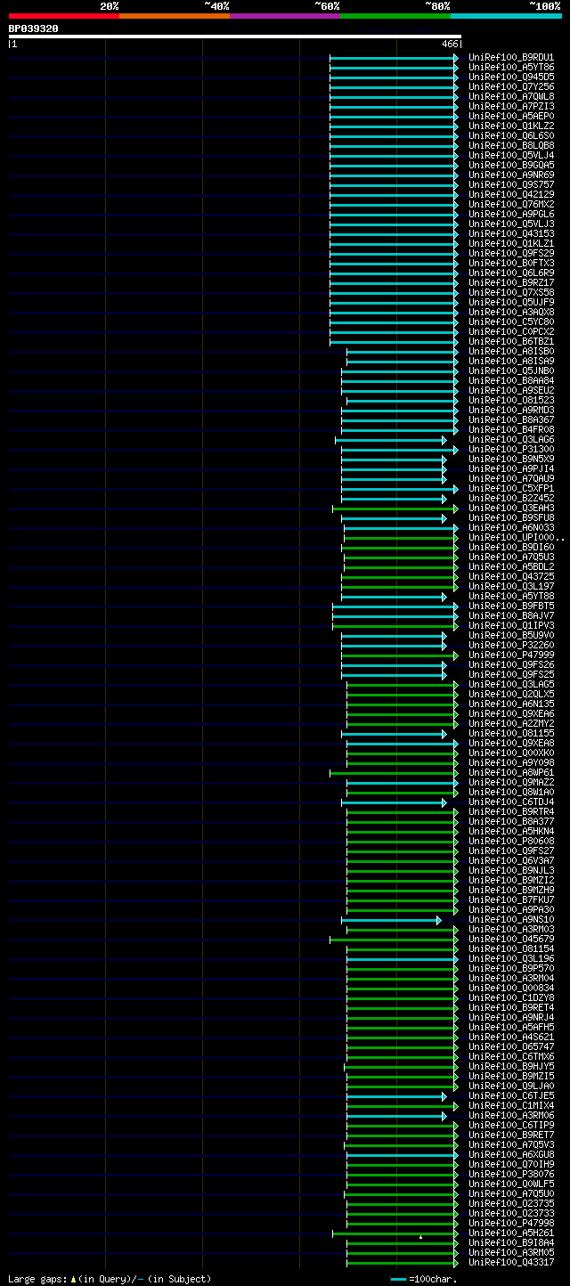Screen dimensions: 570x1286
Task: Select UniRef100_Q43725 label
Action: [511, 577]
